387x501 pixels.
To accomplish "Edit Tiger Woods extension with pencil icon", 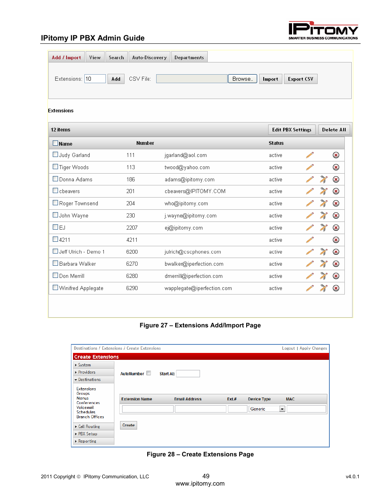I will click(x=310, y=167).
